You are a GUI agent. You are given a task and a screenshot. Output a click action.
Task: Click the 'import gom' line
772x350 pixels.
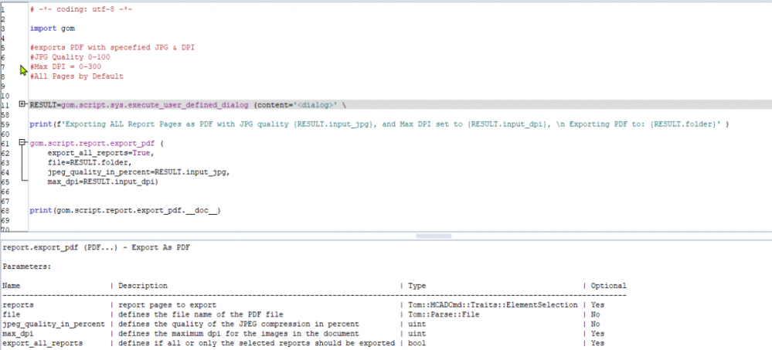tap(53, 29)
